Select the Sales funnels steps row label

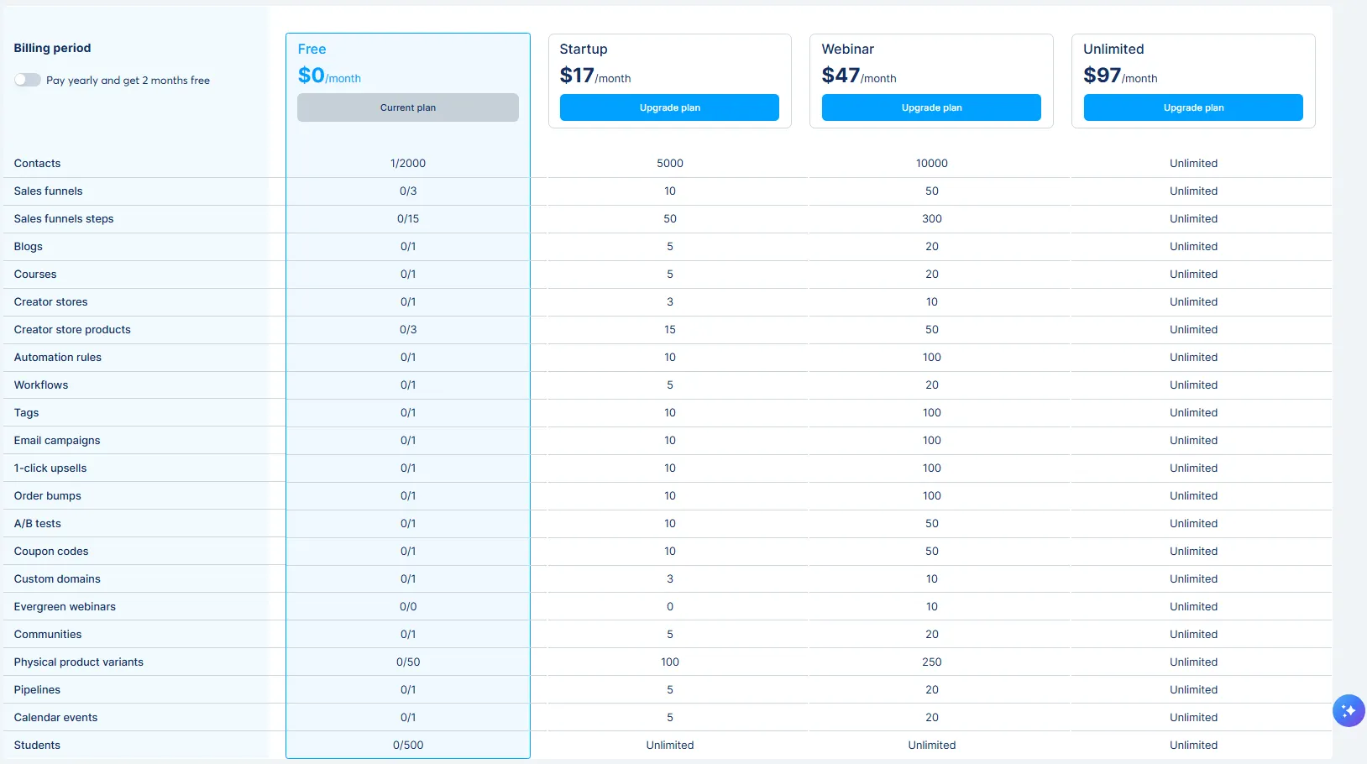point(64,219)
